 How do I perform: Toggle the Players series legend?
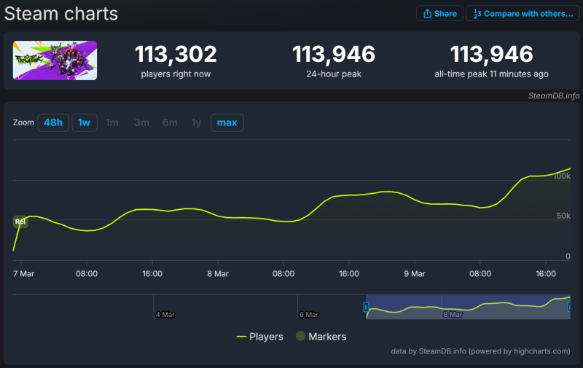(x=260, y=337)
